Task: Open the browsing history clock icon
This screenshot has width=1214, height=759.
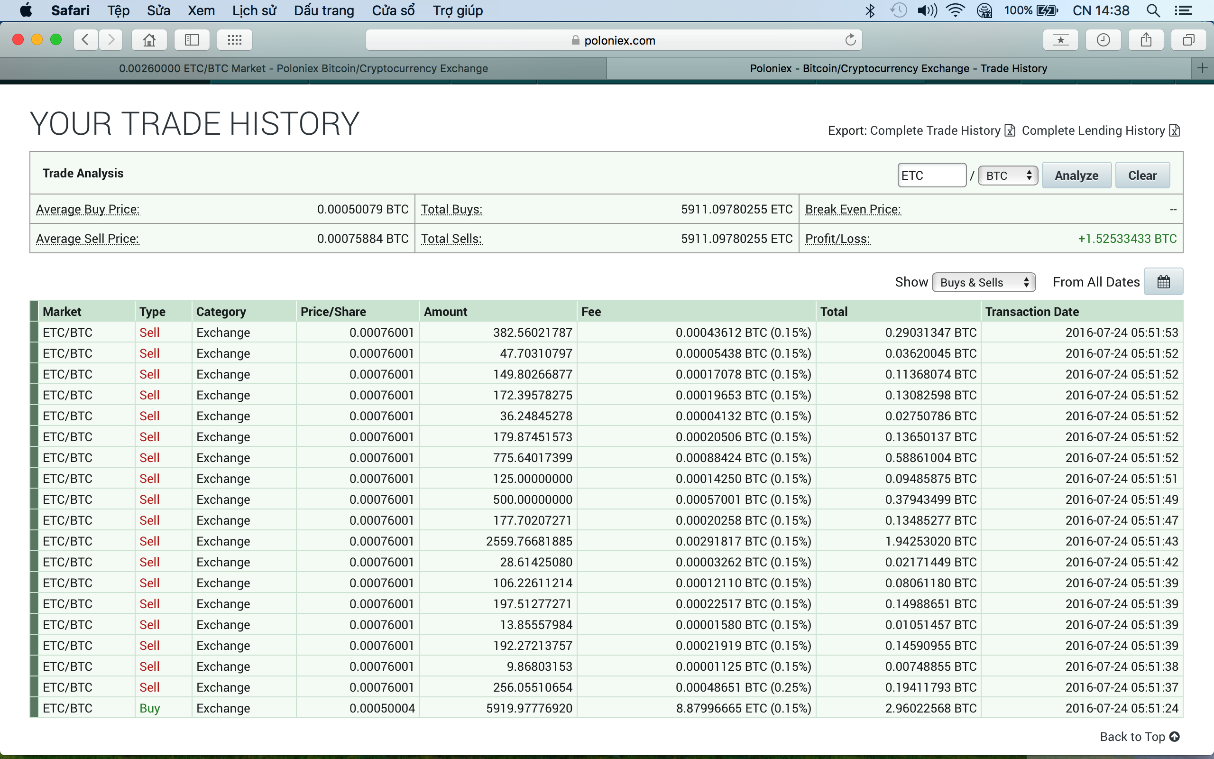Action: click(x=1103, y=40)
